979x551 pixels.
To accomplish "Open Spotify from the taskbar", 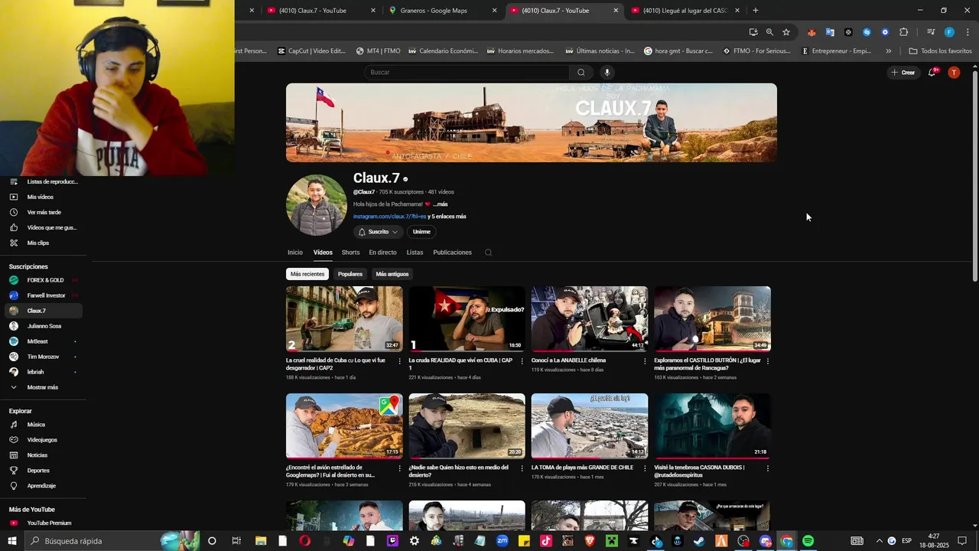I will (x=808, y=541).
